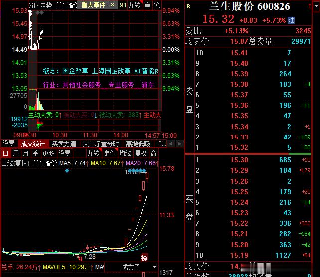Image resolution: width=320 pixels, height=277 pixels.
Task: Click the MAVOL5: 10.29万 label
Action: (68, 267)
